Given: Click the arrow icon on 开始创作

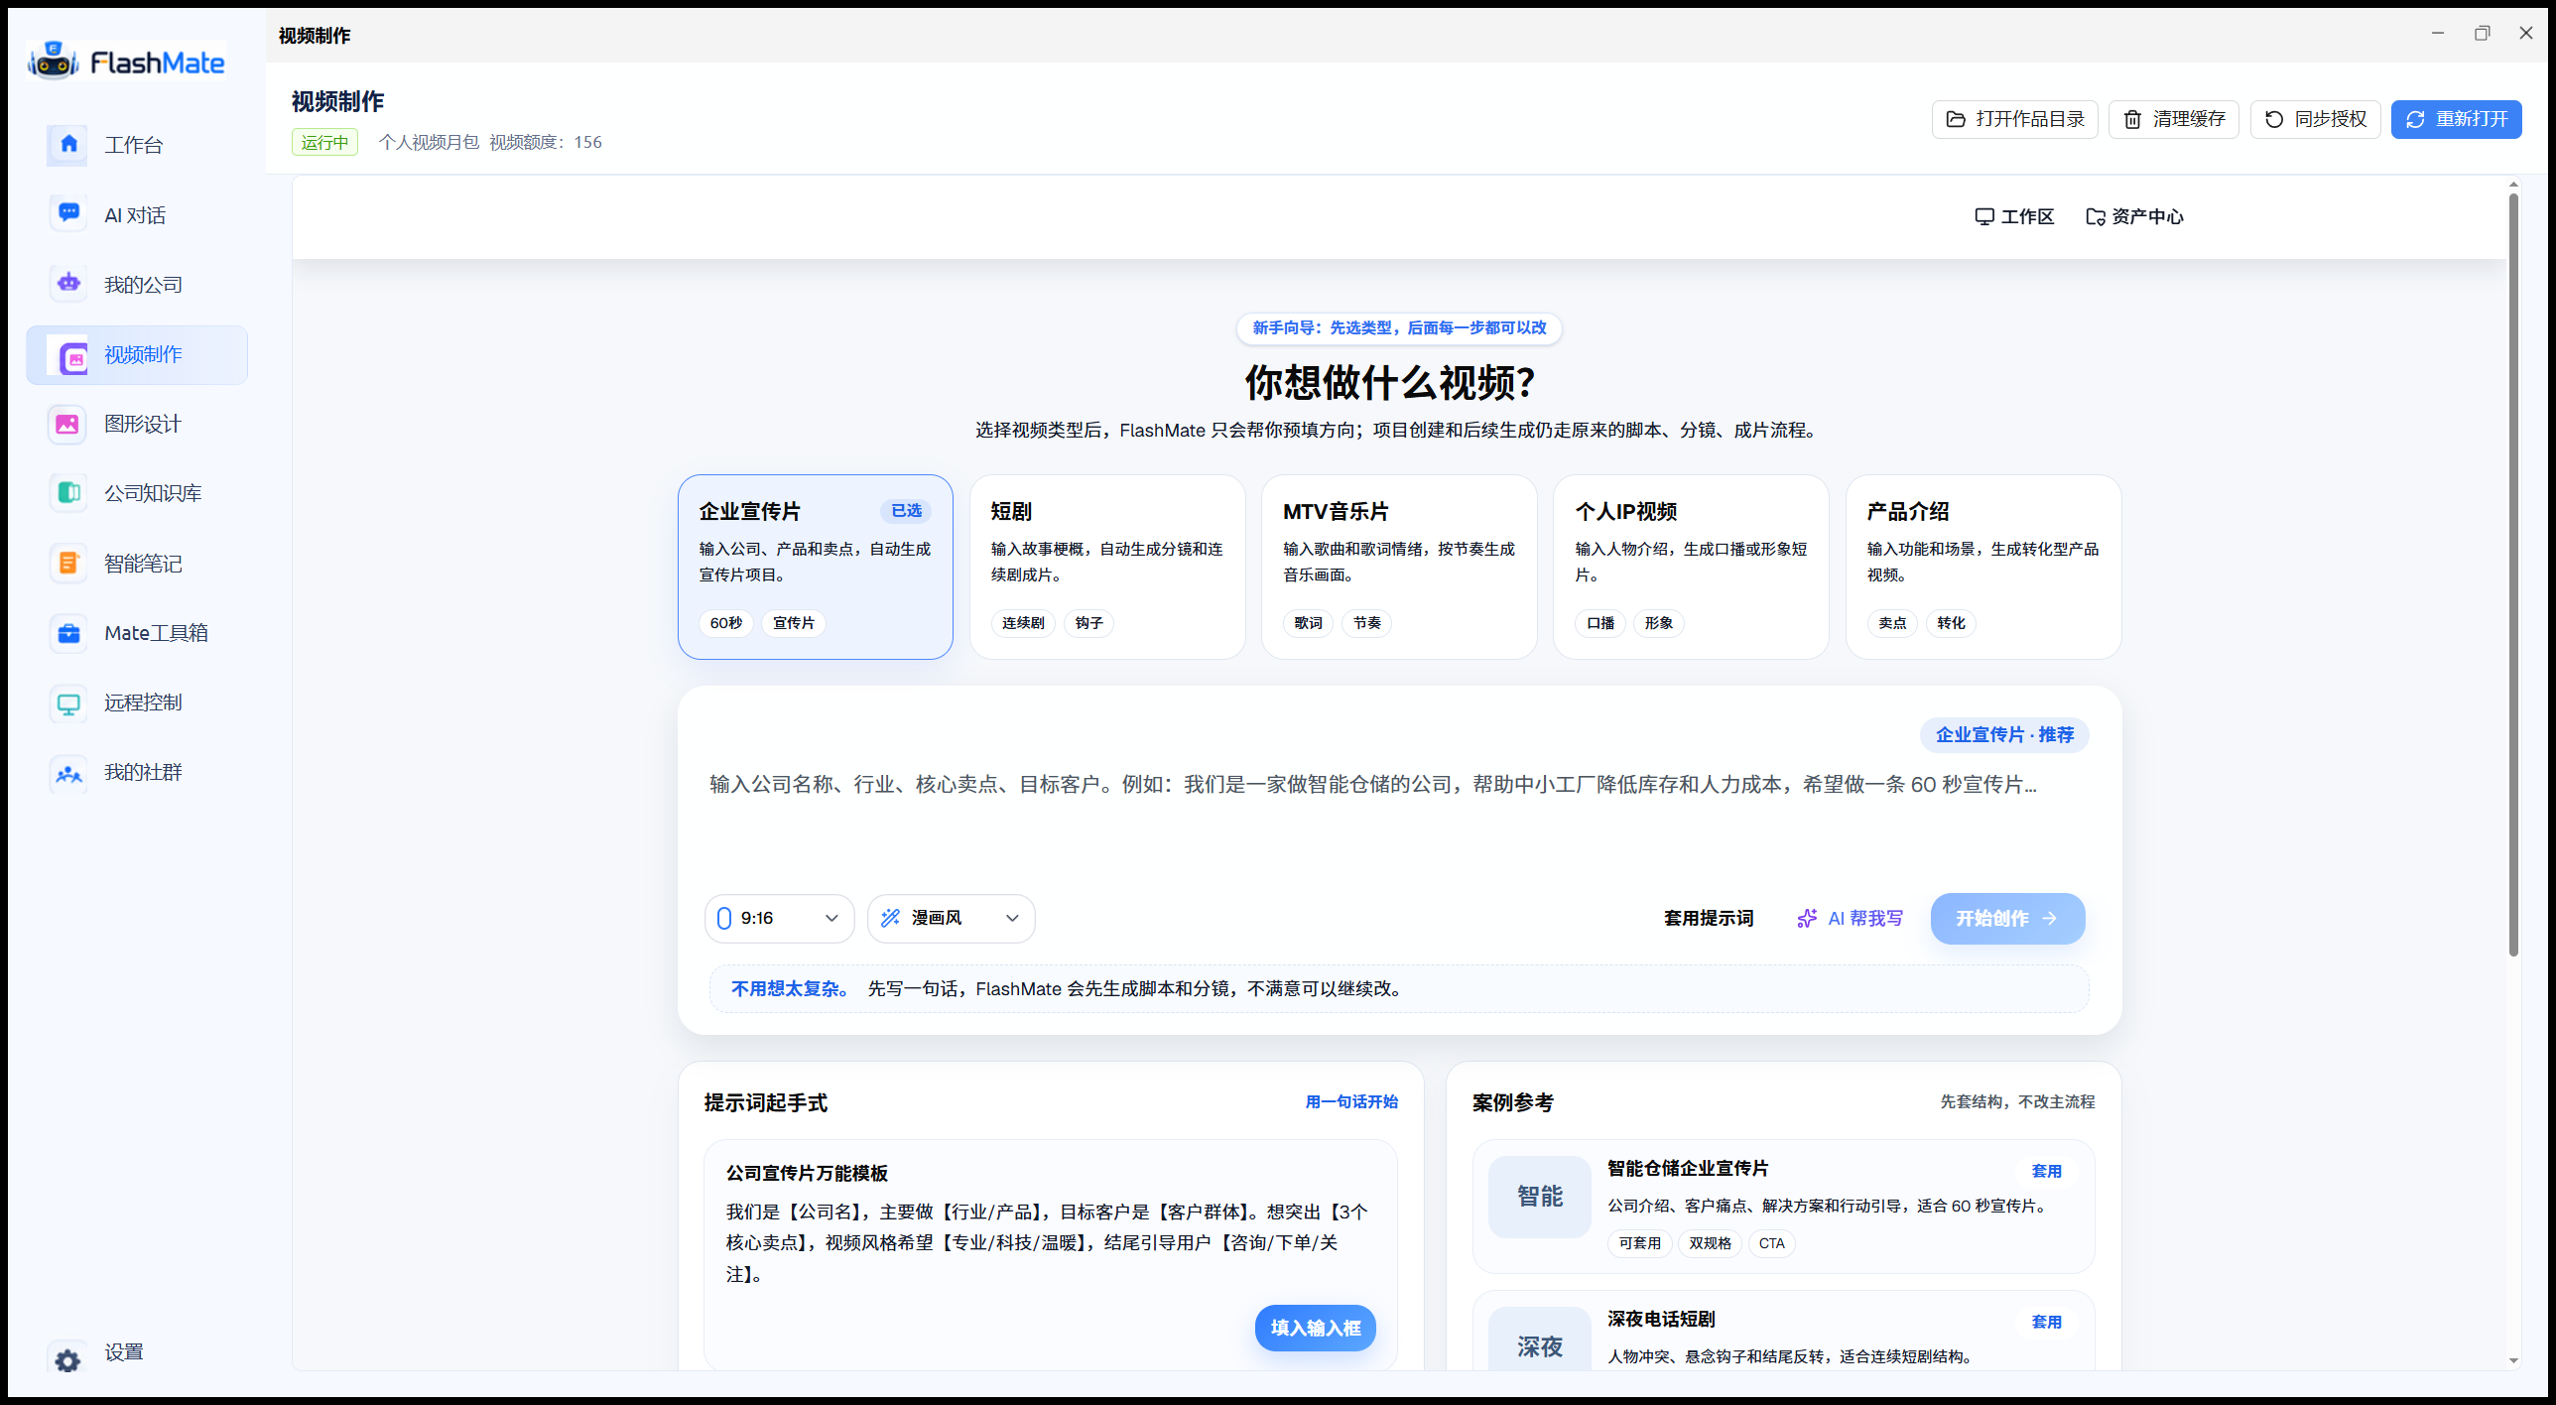Looking at the screenshot, I should (x=2049, y=919).
